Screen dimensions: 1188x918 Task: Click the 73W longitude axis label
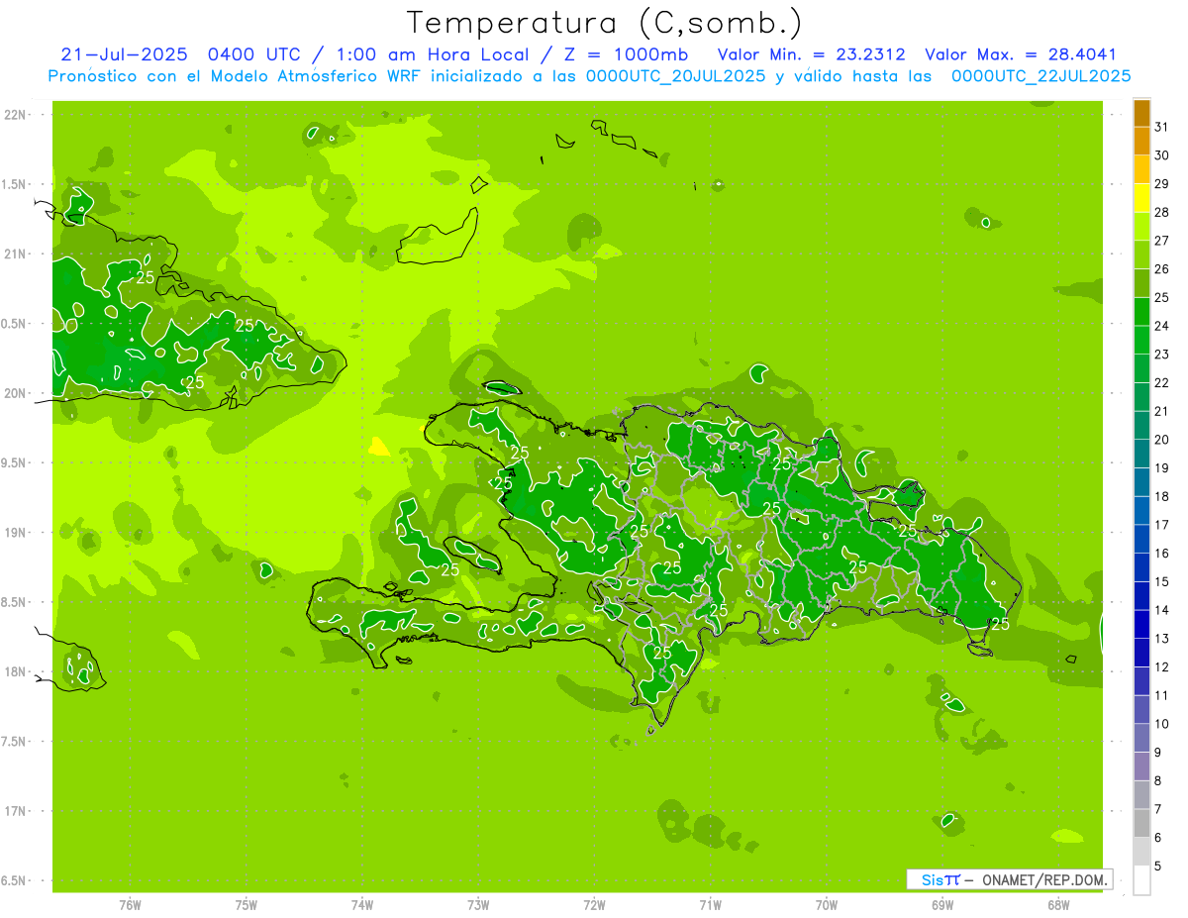click(478, 905)
